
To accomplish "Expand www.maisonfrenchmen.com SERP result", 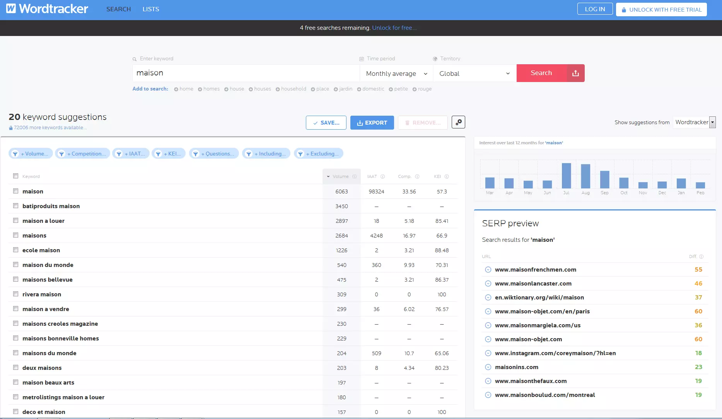I will coord(488,270).
